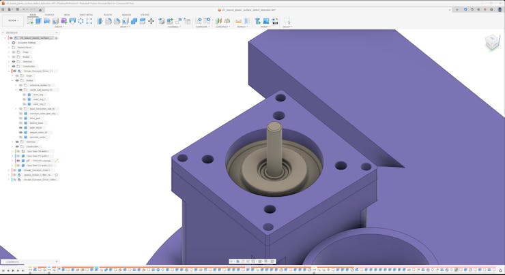
Task: Switch to the PLASTIC tab
Action: point(108,15)
